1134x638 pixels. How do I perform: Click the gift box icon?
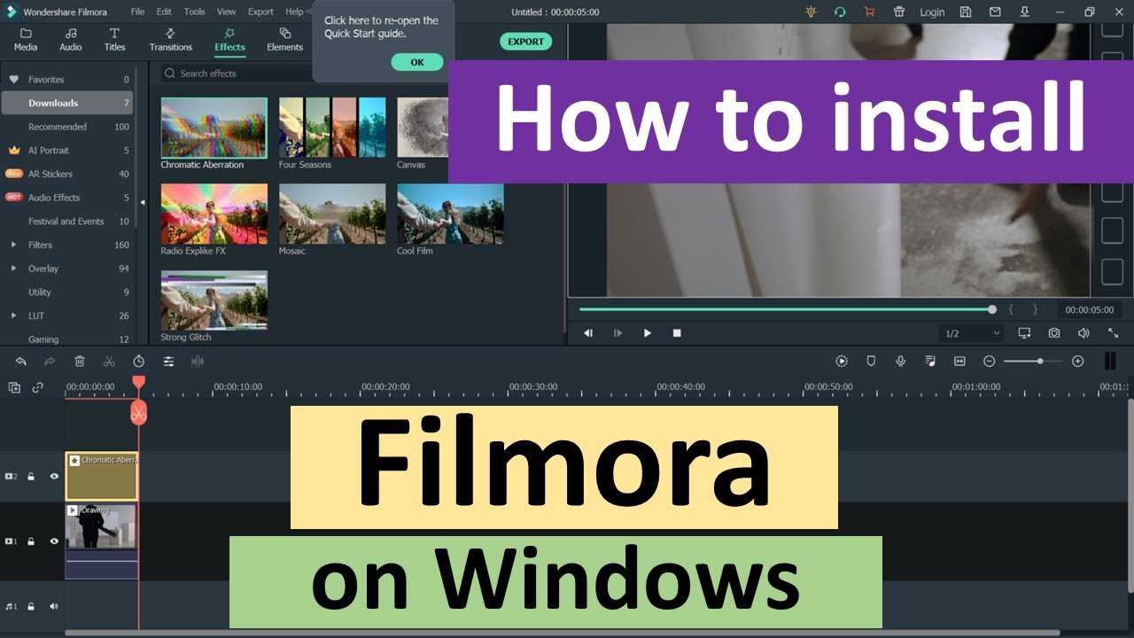point(899,12)
